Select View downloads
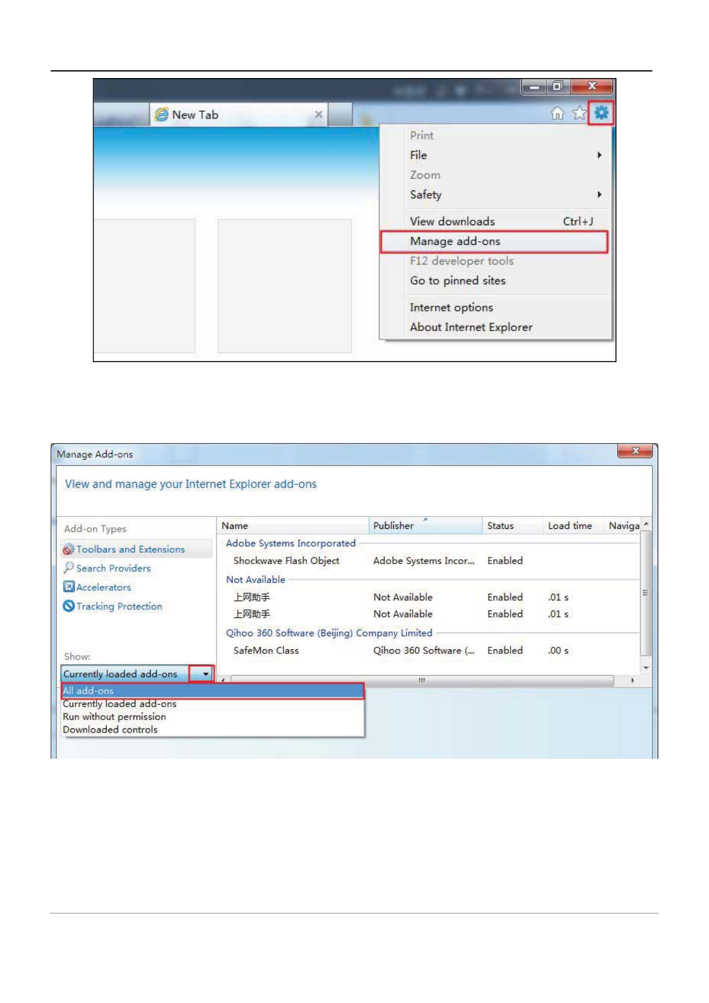709x1003 pixels. click(496, 222)
